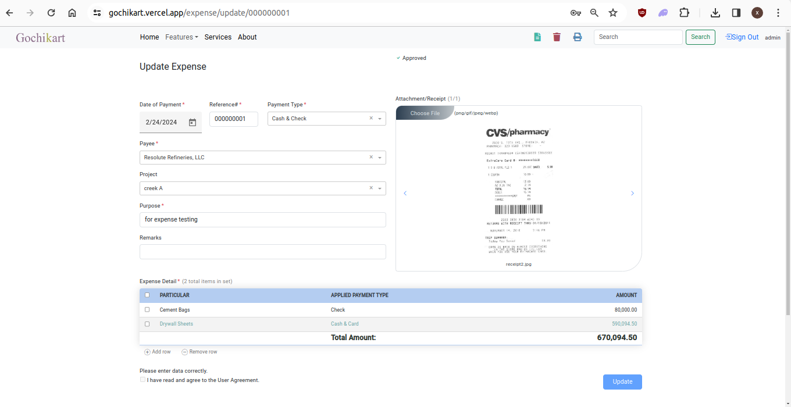The width and height of the screenshot is (791, 407).
Task: Click the green document icon in navbar
Action: tap(537, 37)
